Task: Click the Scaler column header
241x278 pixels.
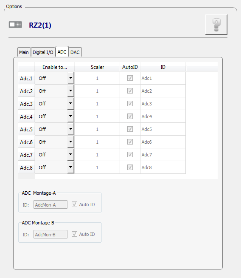Action: pyautogui.click(x=97, y=67)
